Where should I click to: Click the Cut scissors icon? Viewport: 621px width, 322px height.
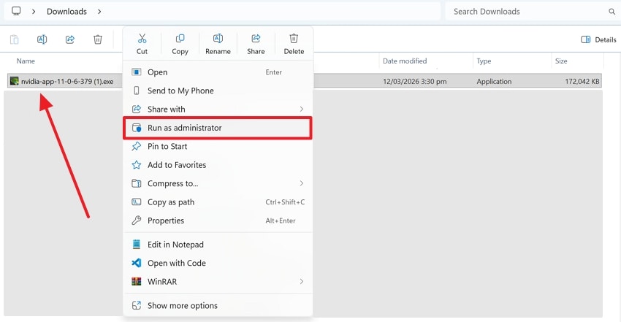(142, 39)
